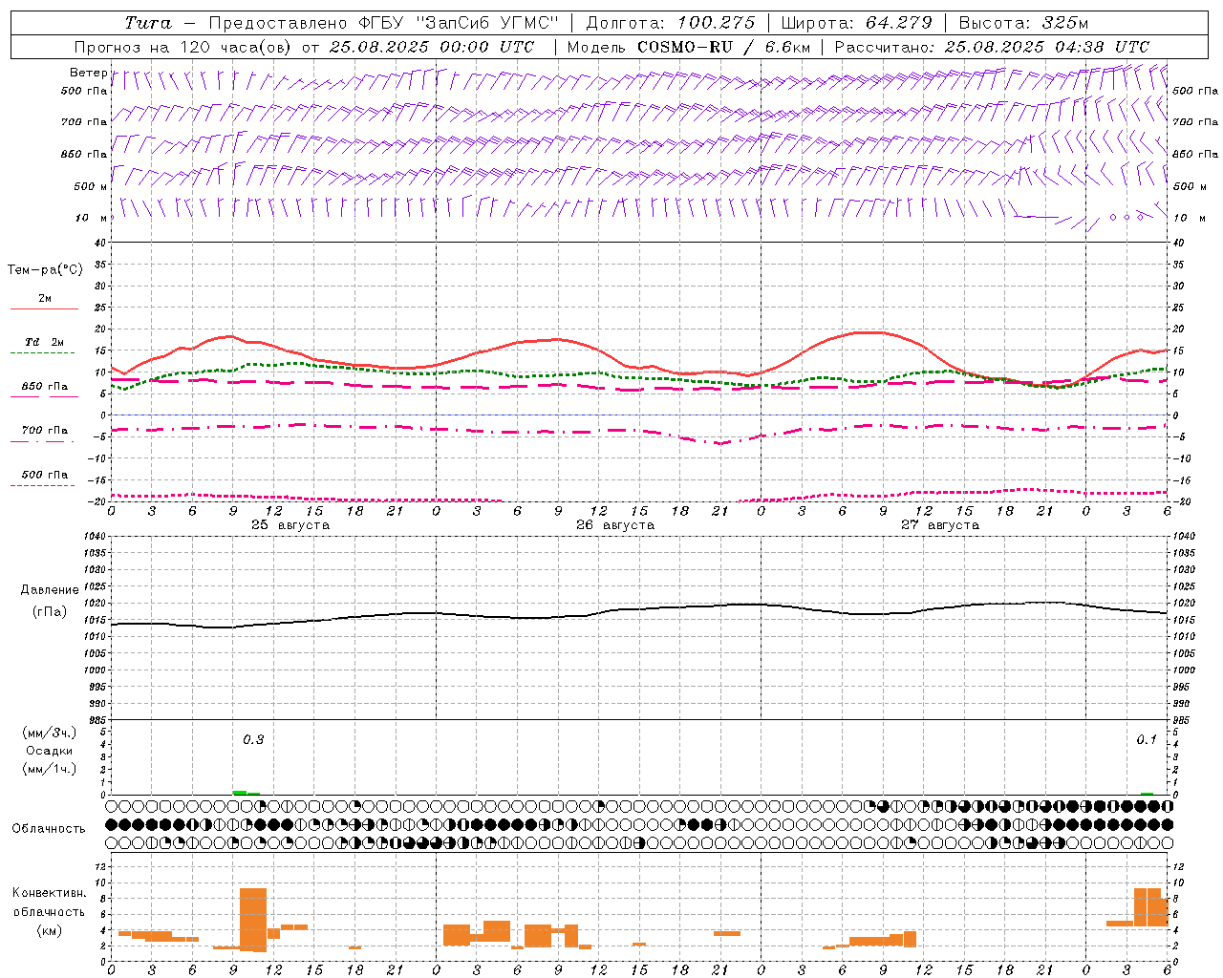Click the green precipitation bar below "0.1"

pyautogui.click(x=1147, y=794)
